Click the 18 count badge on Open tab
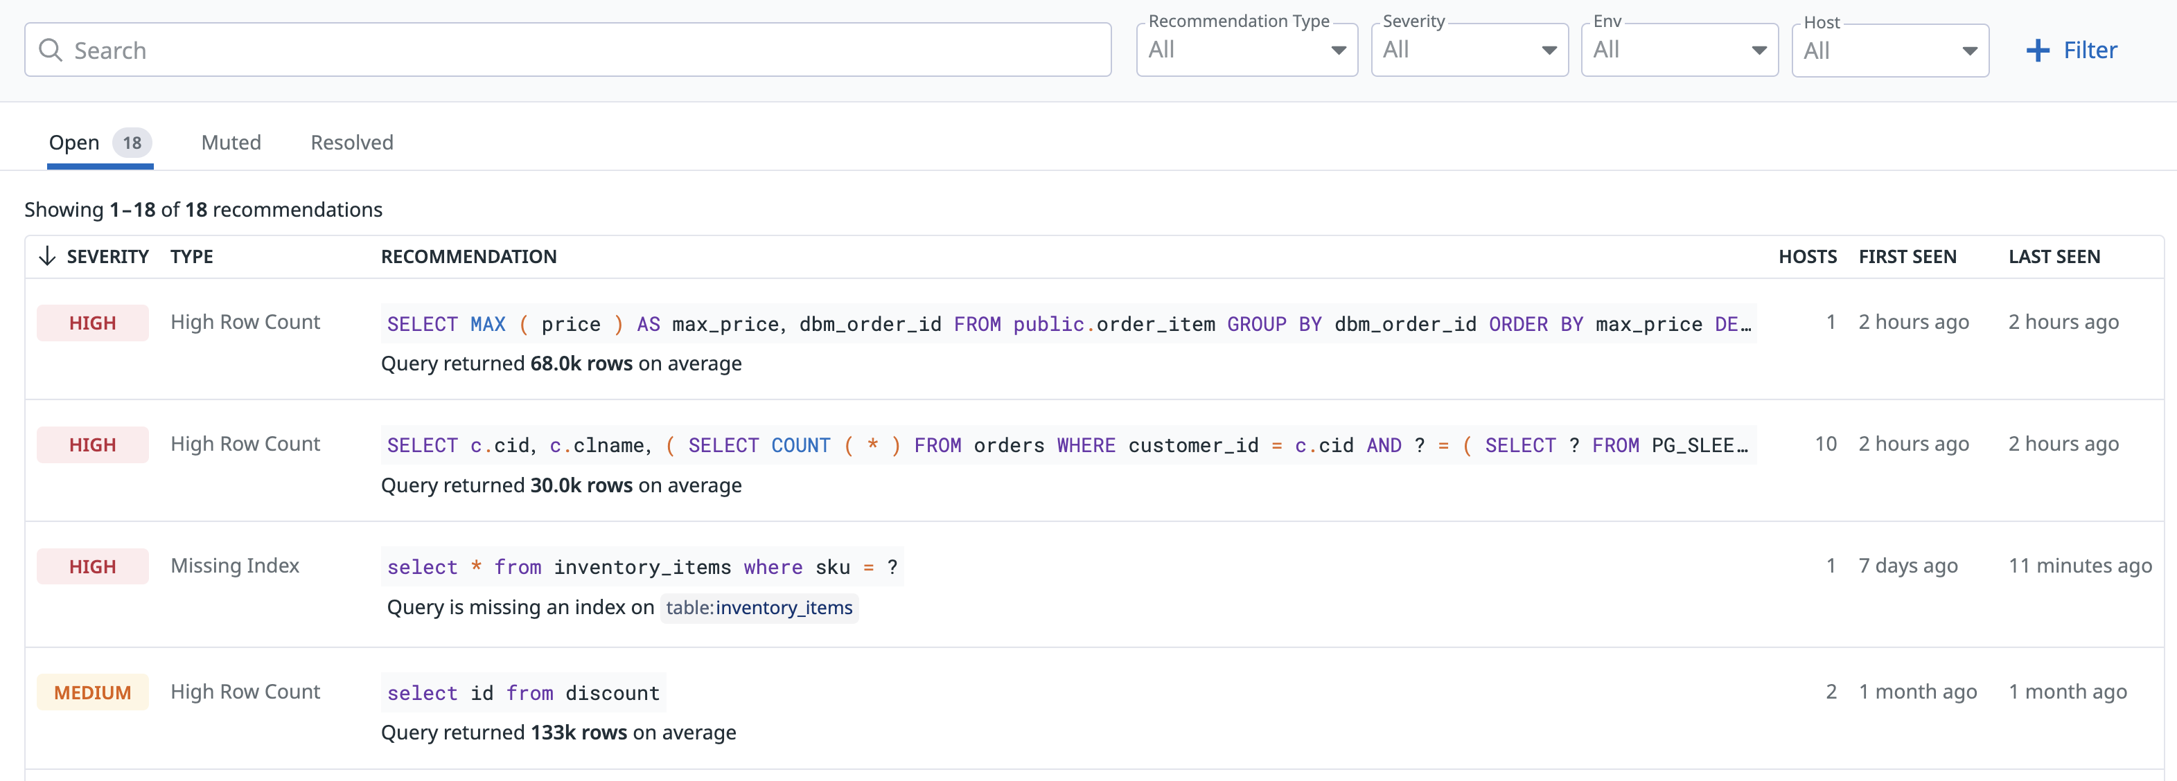 click(x=132, y=143)
